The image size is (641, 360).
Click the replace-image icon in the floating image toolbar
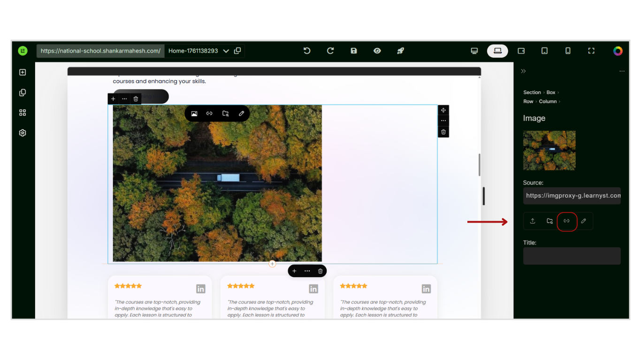point(194,113)
